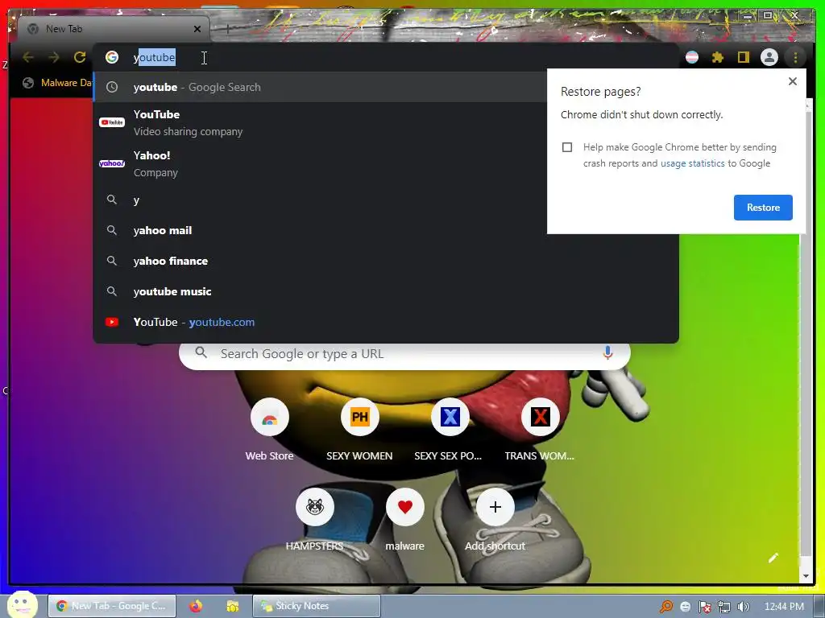Click the New Tab browser tab
Viewport: 825px width, 618px height.
113,29
